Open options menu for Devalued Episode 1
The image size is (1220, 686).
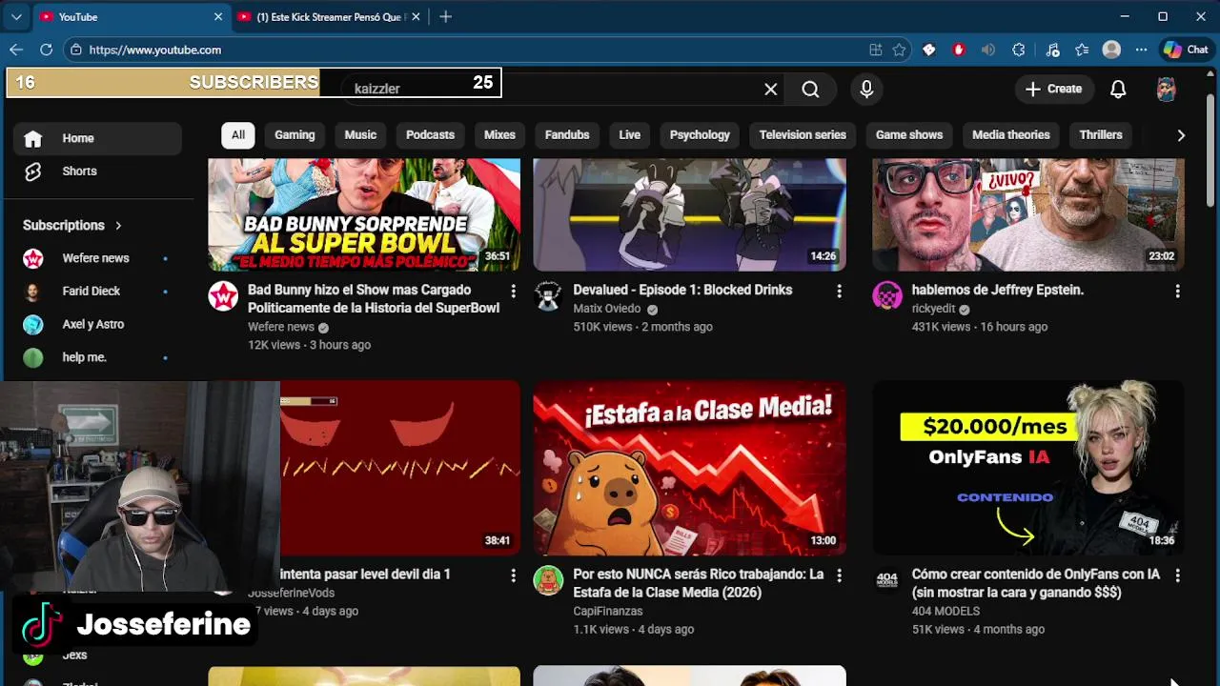tap(839, 291)
